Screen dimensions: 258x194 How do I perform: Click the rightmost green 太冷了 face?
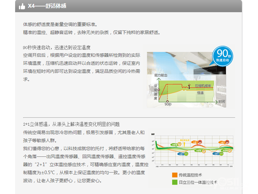pos(221,154)
